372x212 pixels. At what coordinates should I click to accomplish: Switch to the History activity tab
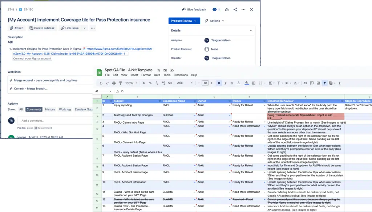pyautogui.click(x=50, y=109)
